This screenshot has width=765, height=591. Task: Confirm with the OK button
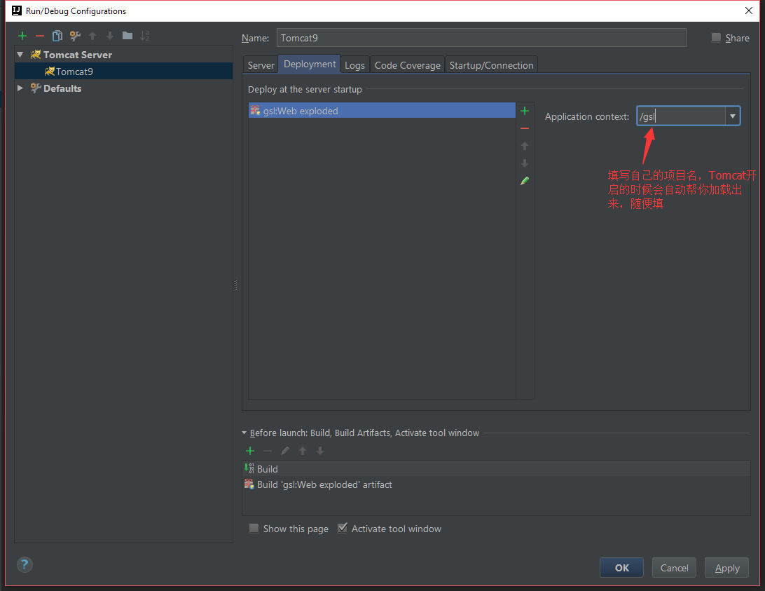(621, 568)
